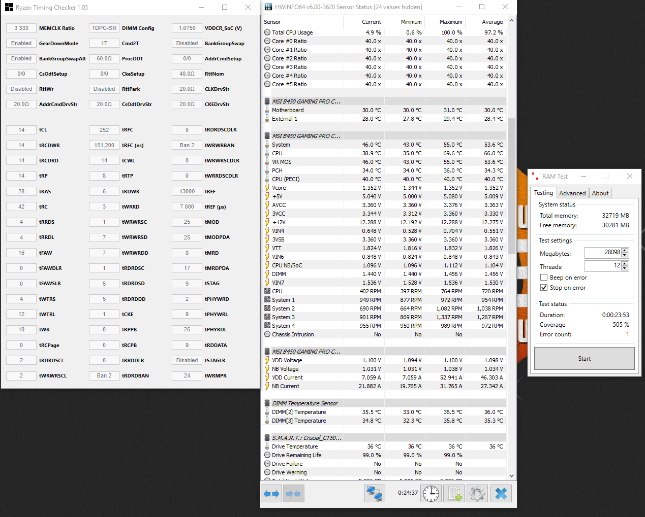Increase Threads count with up arrow
This screenshot has width=645, height=517.
click(x=625, y=263)
